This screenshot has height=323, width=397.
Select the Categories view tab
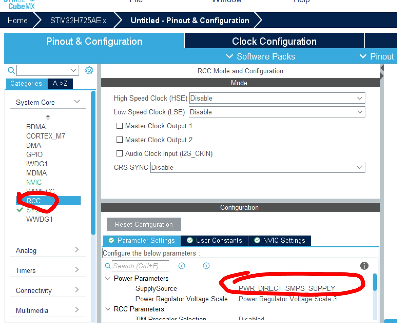point(26,83)
